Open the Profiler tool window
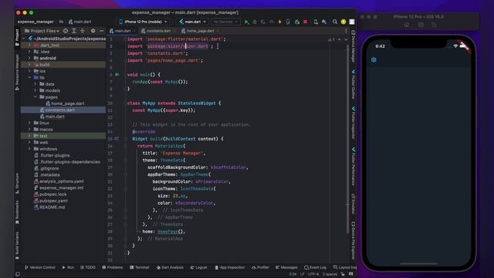The width and height of the screenshot is (494, 278). (x=260, y=267)
